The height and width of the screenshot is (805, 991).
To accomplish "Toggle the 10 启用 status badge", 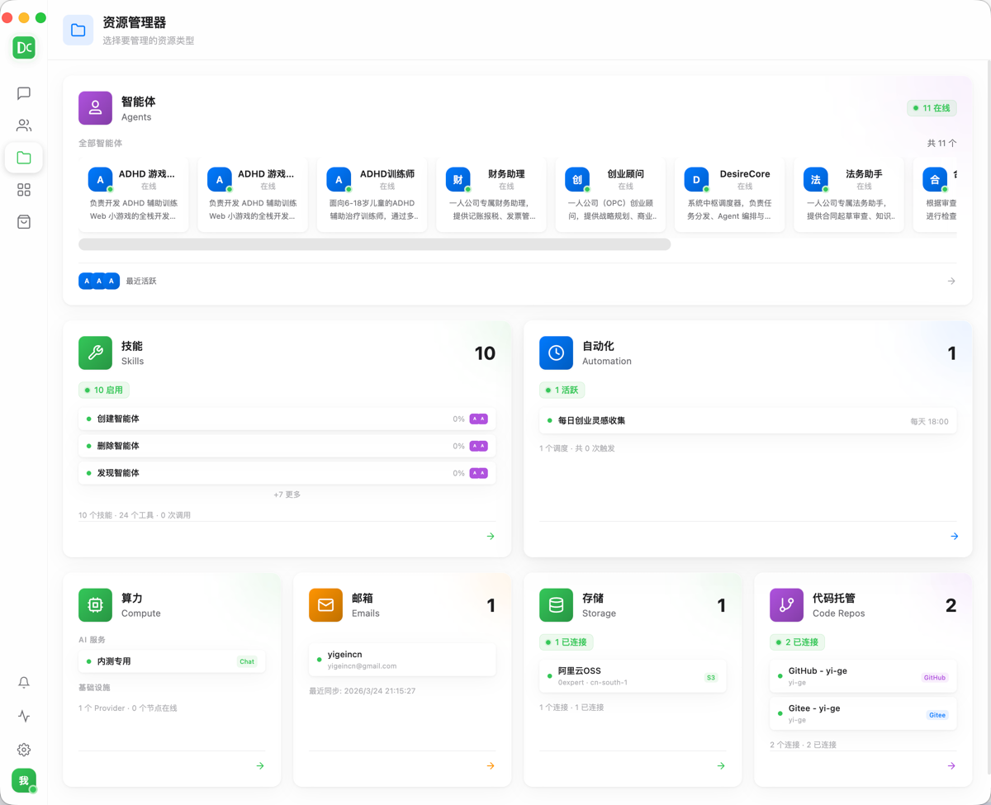I will (104, 389).
